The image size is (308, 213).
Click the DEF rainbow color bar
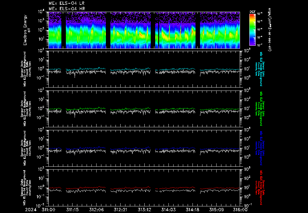pos(252,29)
